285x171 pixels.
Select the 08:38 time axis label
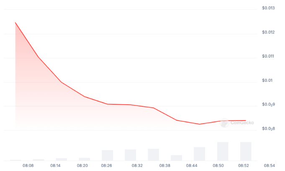[165, 166]
